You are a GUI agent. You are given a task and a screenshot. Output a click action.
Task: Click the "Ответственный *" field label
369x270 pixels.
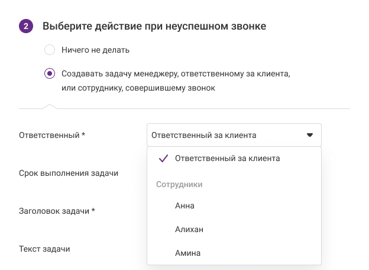[x=52, y=135]
